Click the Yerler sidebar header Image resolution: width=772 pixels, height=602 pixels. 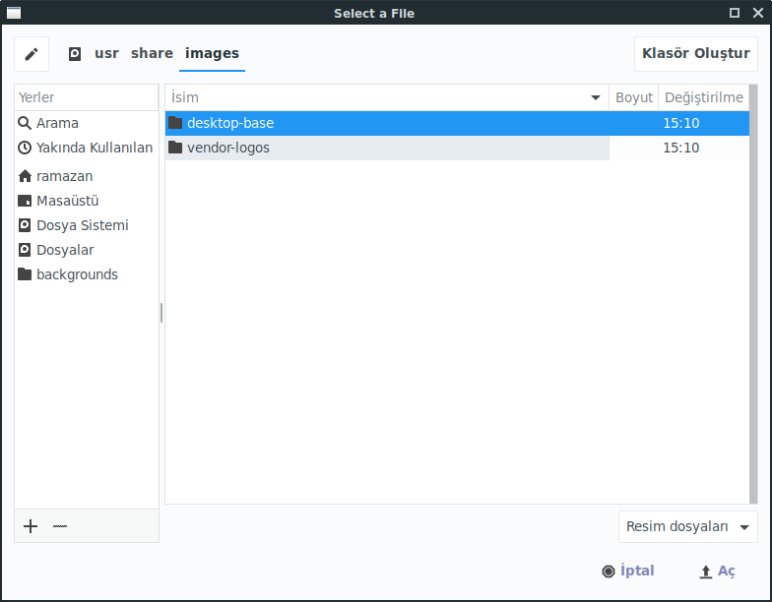pyautogui.click(x=87, y=97)
